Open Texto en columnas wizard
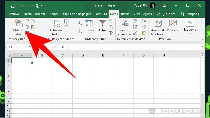210x118 pixels. pos(125,27)
